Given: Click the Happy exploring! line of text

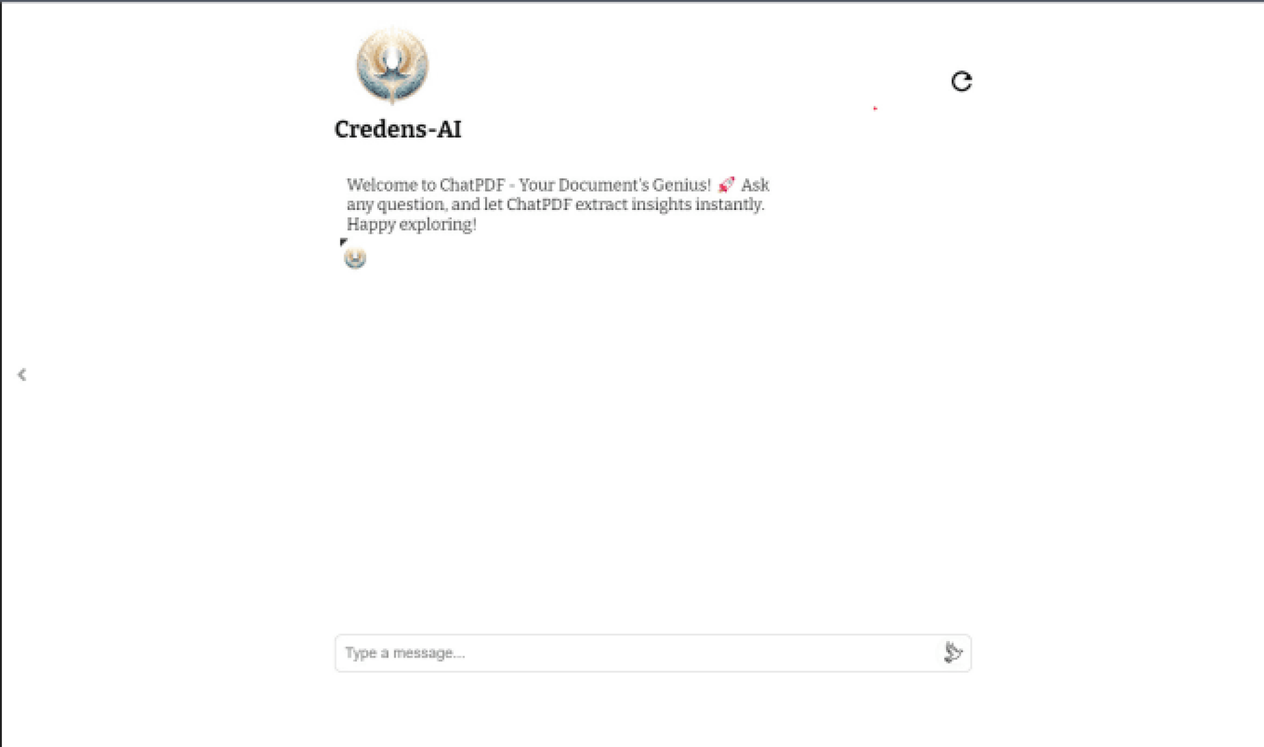Looking at the screenshot, I should pyautogui.click(x=411, y=224).
